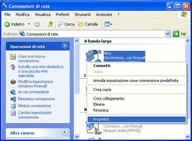Collapse the Operazioni di rete panel
The width and height of the screenshot is (192, 141).
click(x=65, y=46)
